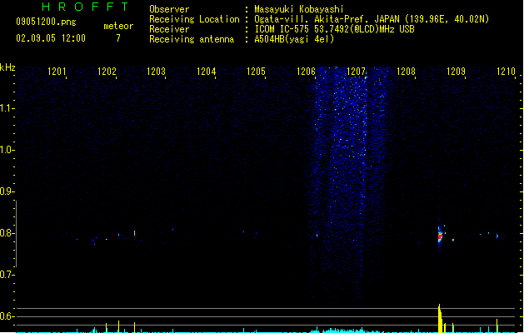The height and width of the screenshot is (333, 524).
Task: Click the Observer label
Action: tap(169, 9)
